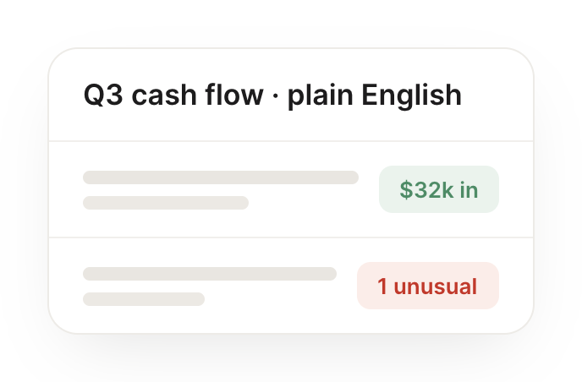Click the word "English" in the heading
The height and width of the screenshot is (382, 582).
(411, 95)
